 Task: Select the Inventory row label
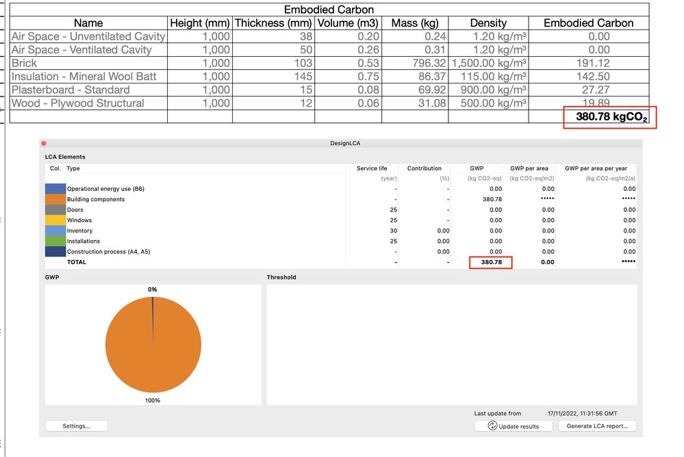(x=80, y=231)
